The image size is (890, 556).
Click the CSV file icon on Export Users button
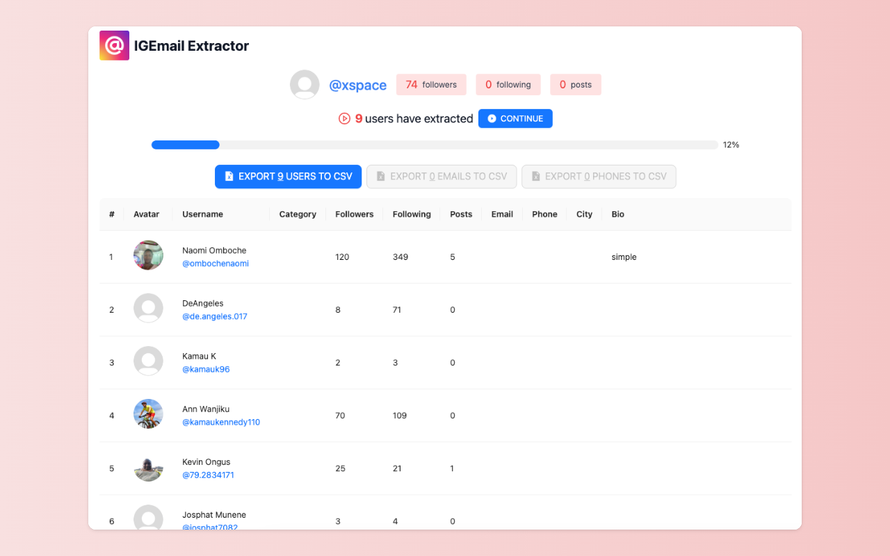point(229,177)
